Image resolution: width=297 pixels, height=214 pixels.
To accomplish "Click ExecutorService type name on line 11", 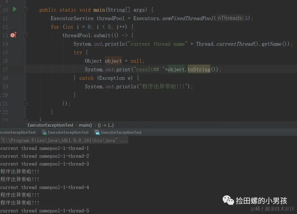I will (72, 18).
